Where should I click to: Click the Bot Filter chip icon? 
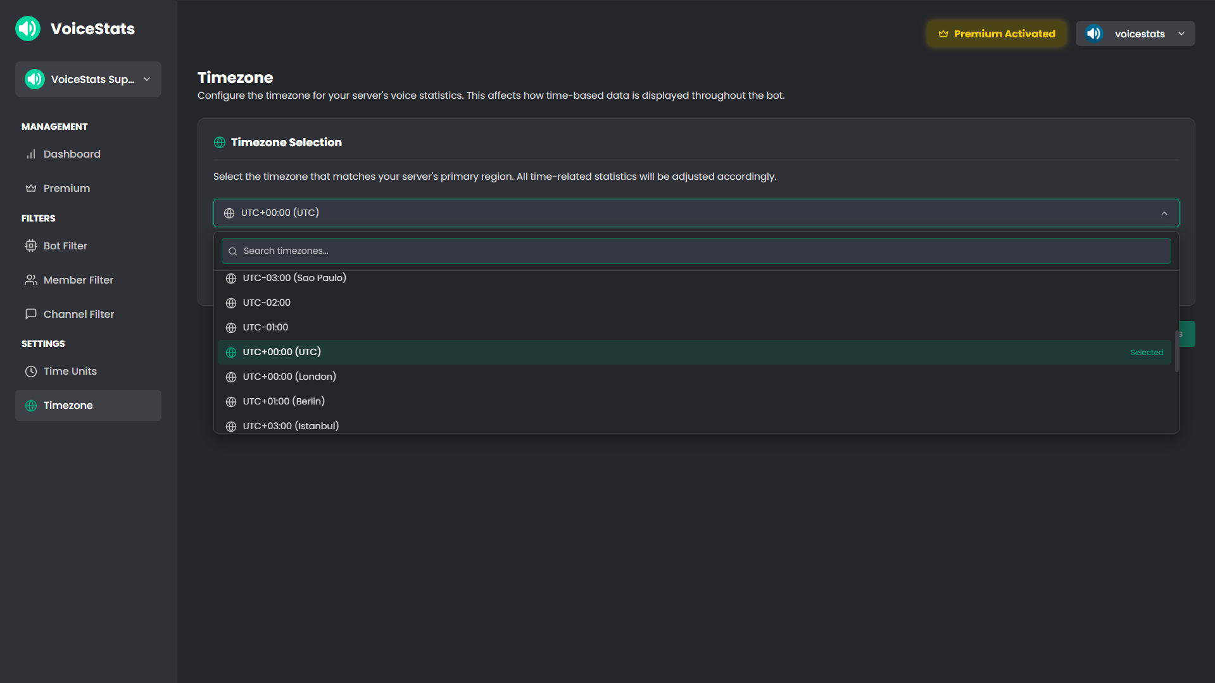[x=30, y=246]
